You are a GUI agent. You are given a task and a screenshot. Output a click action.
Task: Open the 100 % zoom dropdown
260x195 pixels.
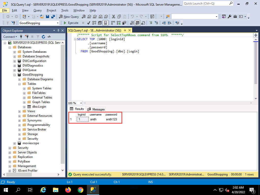coord(81,103)
